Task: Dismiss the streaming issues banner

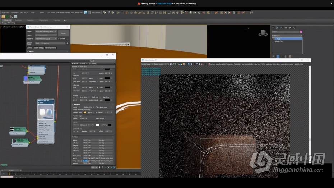Action: [331, 3]
